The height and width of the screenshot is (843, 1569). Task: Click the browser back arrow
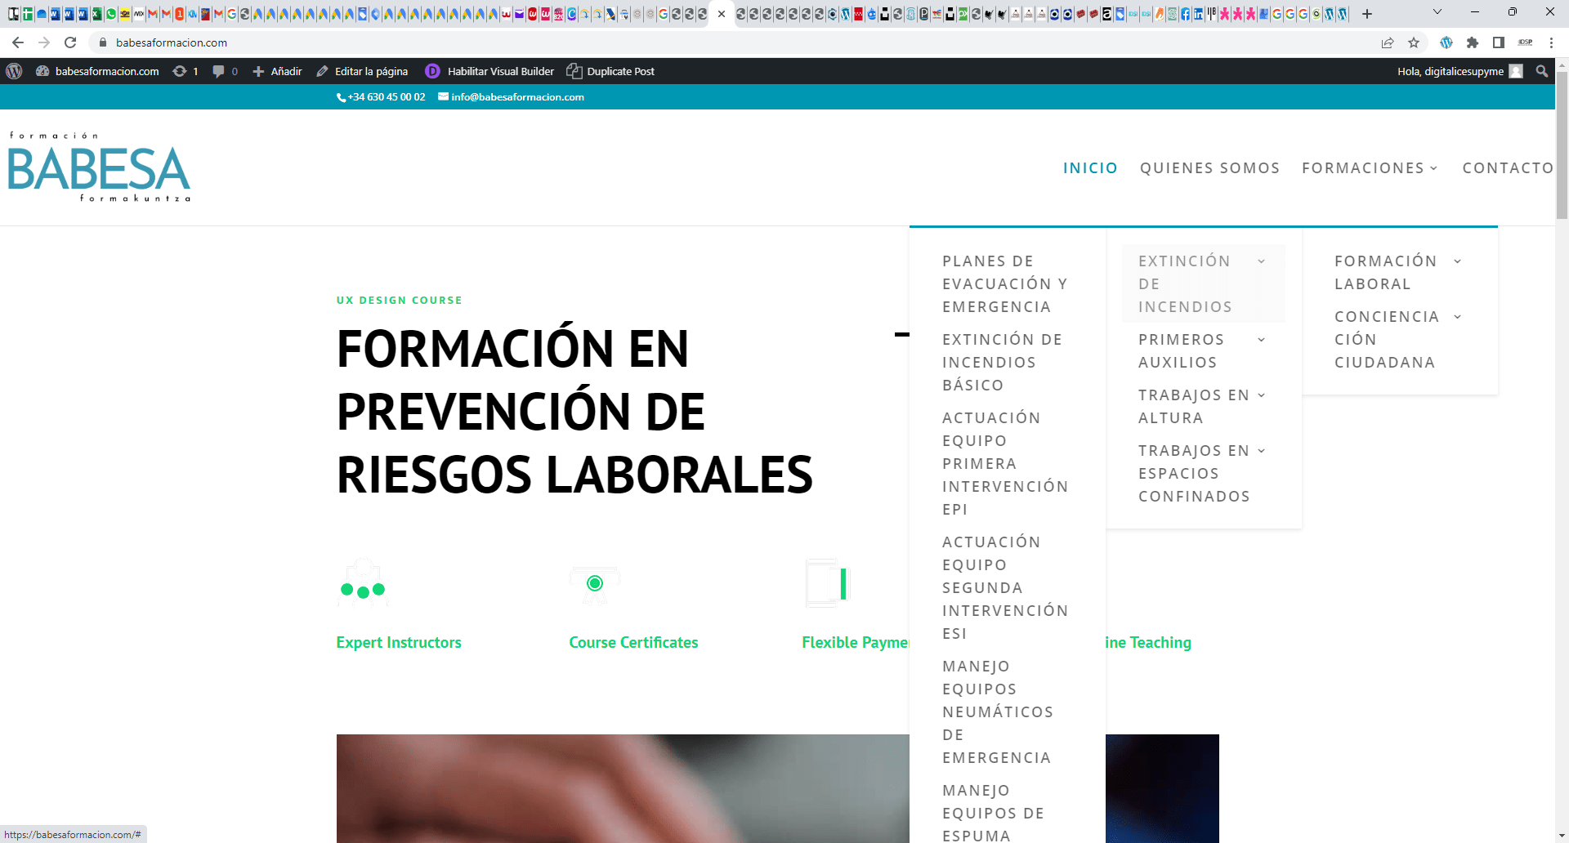tap(18, 42)
